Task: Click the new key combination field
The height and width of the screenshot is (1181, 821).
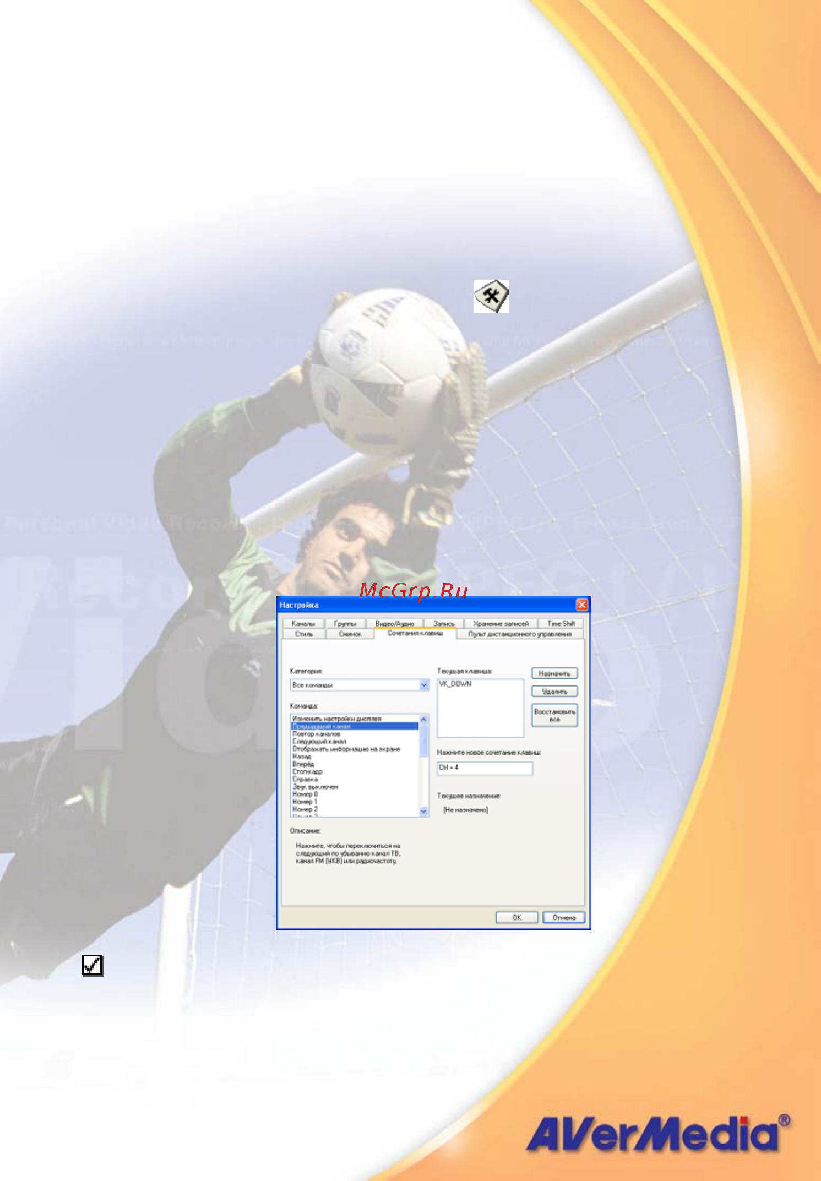Action: [x=485, y=768]
